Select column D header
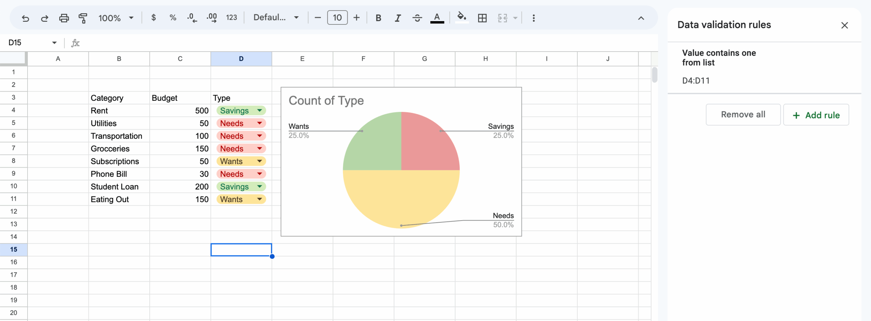Screen dimensions: 871x321 pos(241,59)
